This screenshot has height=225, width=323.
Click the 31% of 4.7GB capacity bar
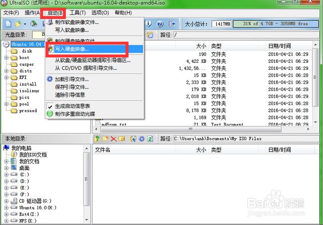(276, 24)
